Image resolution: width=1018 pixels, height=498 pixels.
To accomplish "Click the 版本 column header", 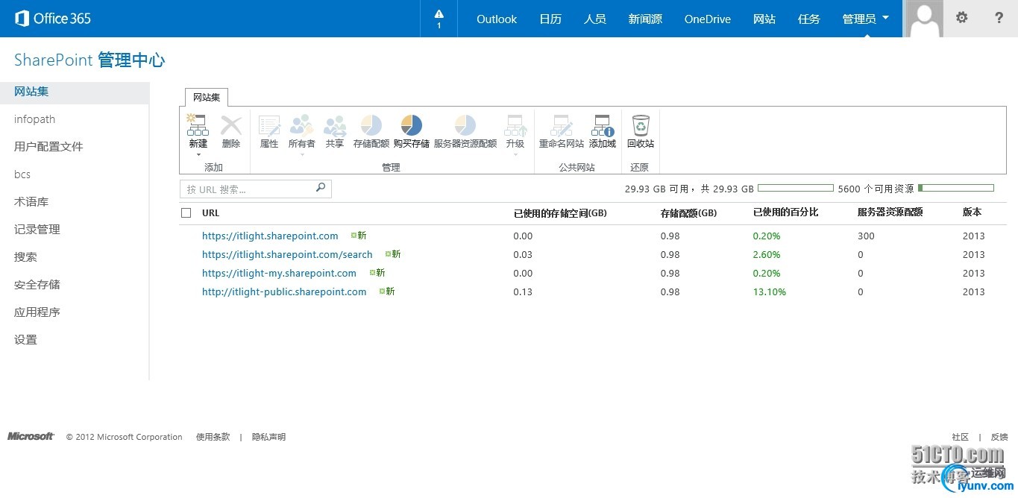I will click(x=972, y=212).
